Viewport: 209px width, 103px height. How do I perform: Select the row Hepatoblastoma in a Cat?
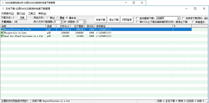[96, 29]
